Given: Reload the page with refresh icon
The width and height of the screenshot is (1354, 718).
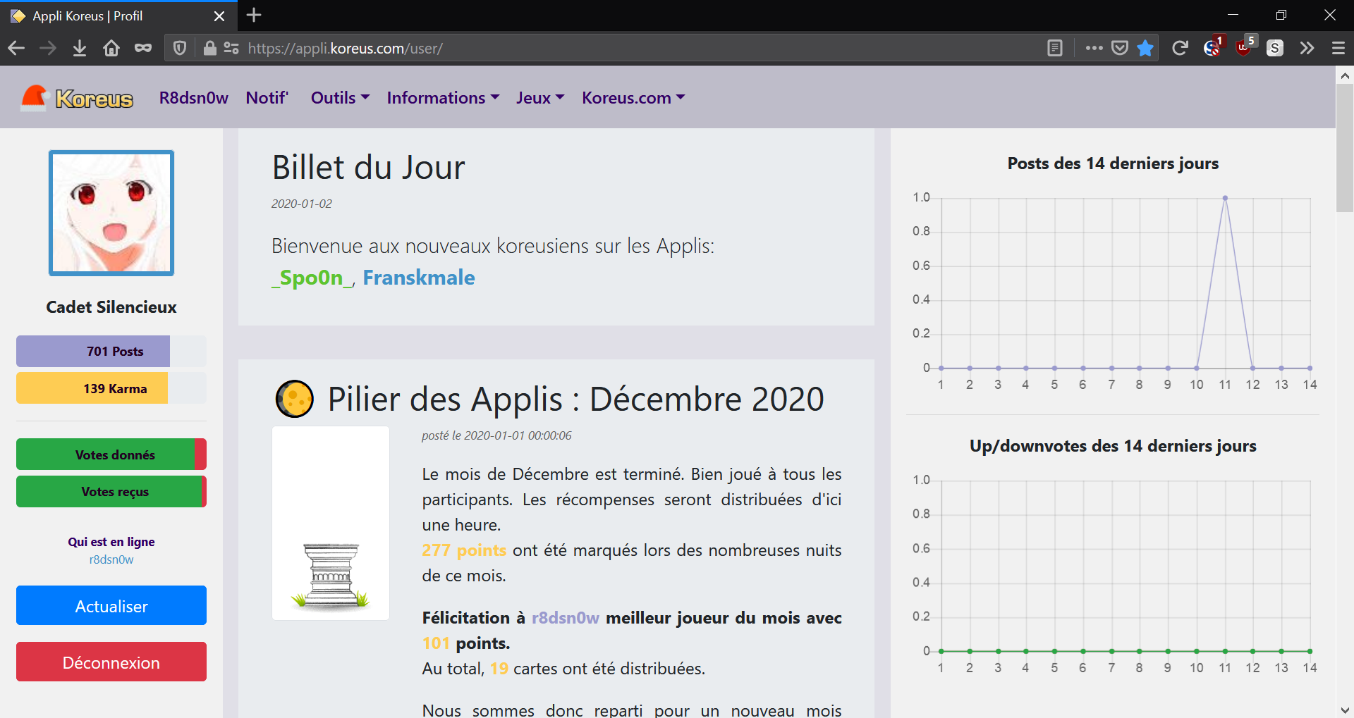Looking at the screenshot, I should coord(1180,48).
